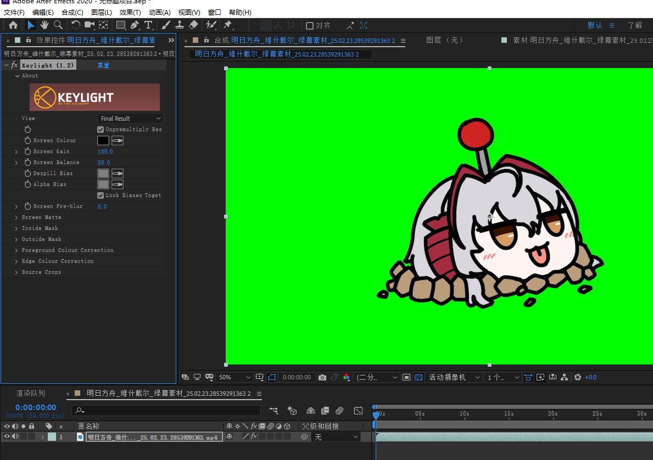Image resolution: width=653 pixels, height=460 pixels.
Task: Collapse the About section
Action: click(x=17, y=76)
